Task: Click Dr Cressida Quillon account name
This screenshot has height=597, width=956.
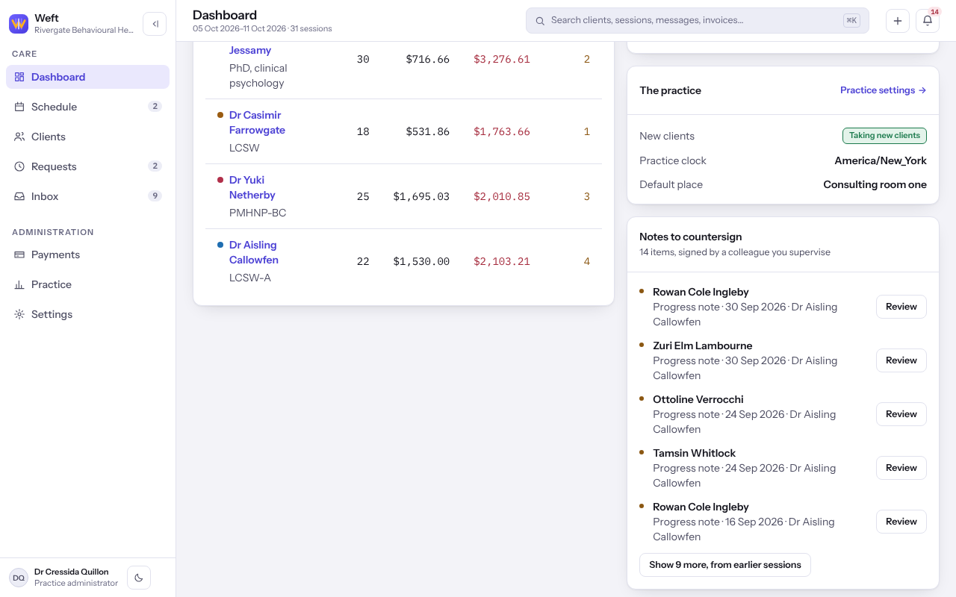Action: point(72,572)
